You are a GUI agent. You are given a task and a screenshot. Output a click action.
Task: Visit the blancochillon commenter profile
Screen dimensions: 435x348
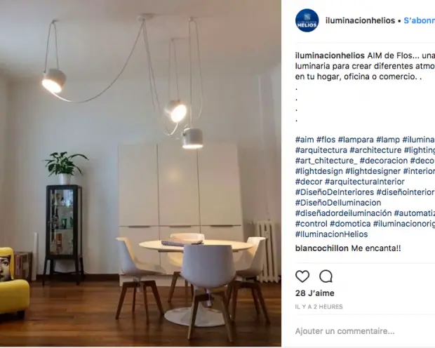[x=322, y=248]
